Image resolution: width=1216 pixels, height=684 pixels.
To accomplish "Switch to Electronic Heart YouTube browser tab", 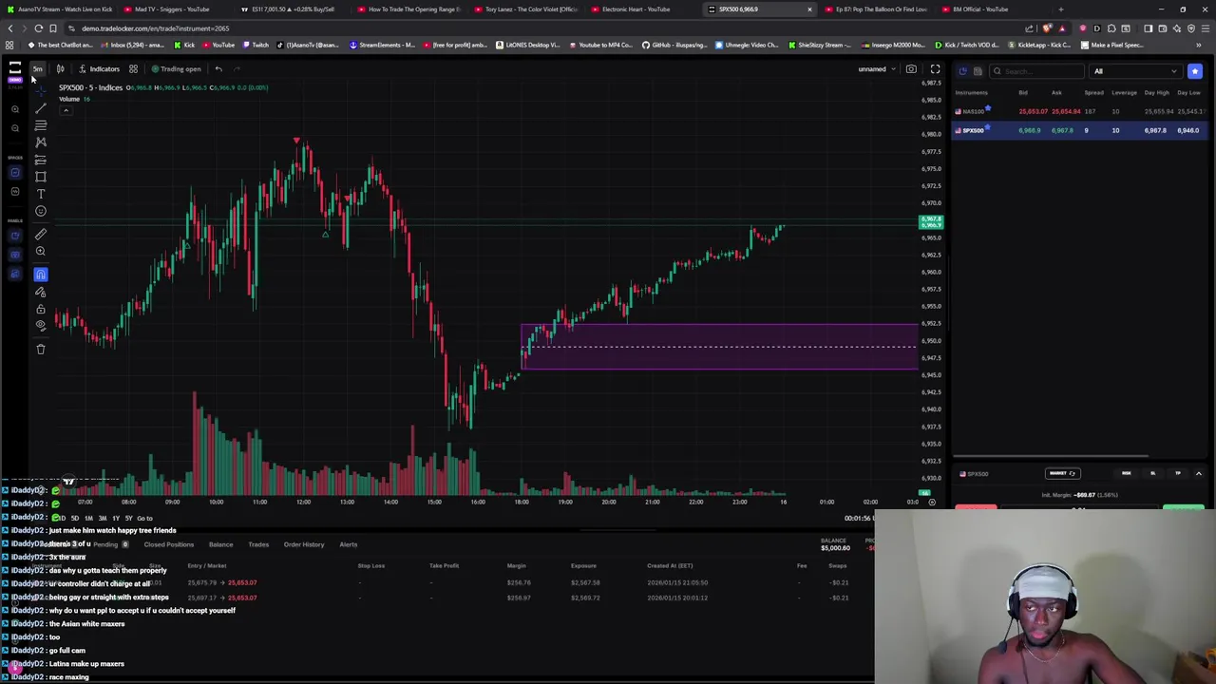I will (636, 9).
